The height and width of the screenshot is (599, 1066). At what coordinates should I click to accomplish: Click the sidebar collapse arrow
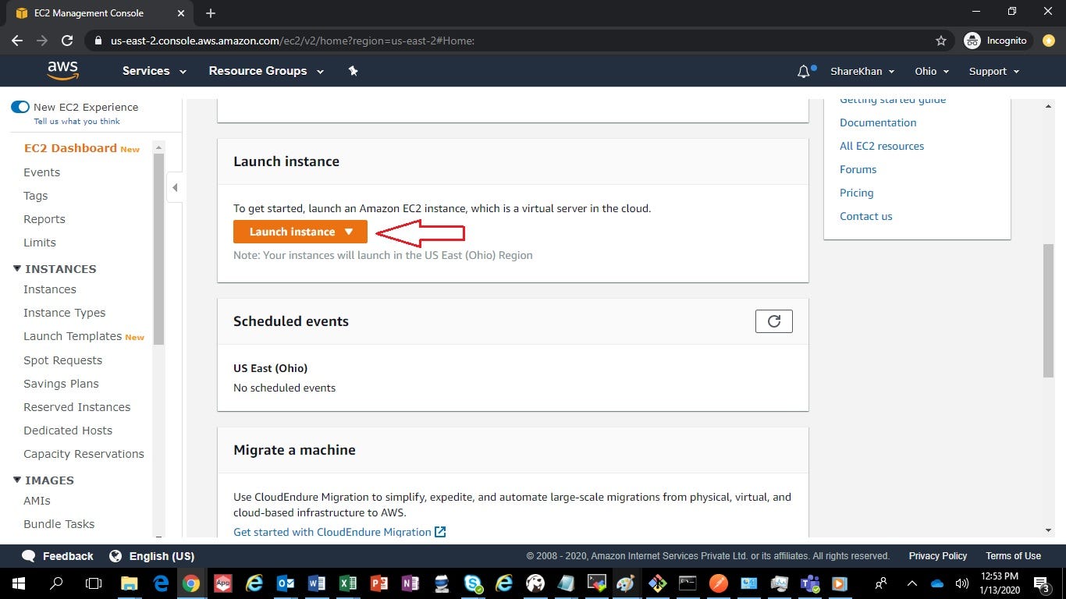[x=175, y=187]
